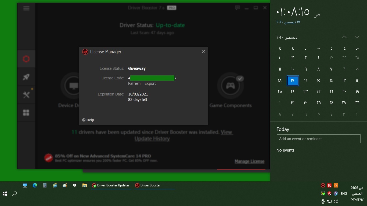Click the Game Components gamepad icon

click(x=231, y=86)
